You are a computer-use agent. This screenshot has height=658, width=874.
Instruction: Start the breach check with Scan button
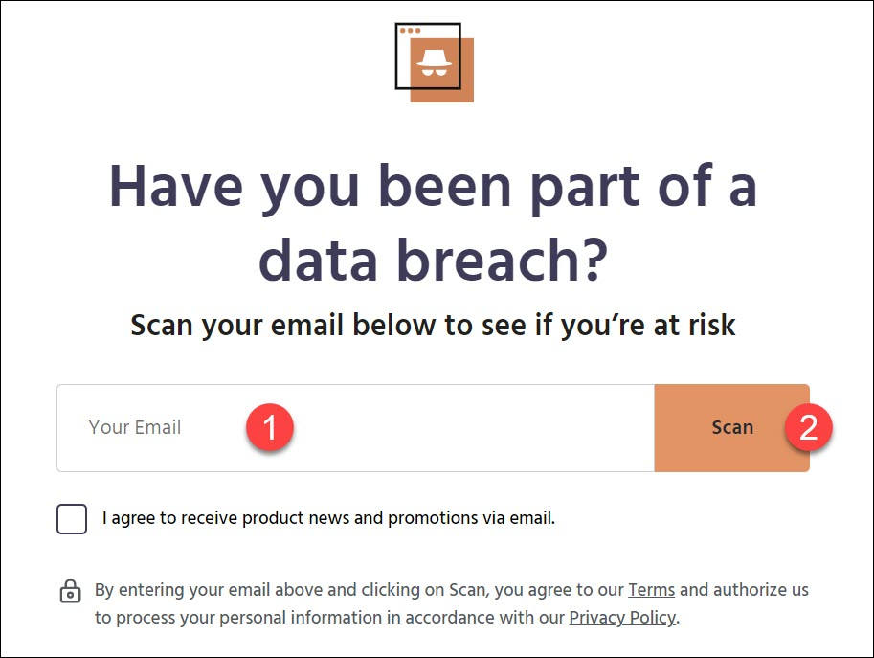732,428
